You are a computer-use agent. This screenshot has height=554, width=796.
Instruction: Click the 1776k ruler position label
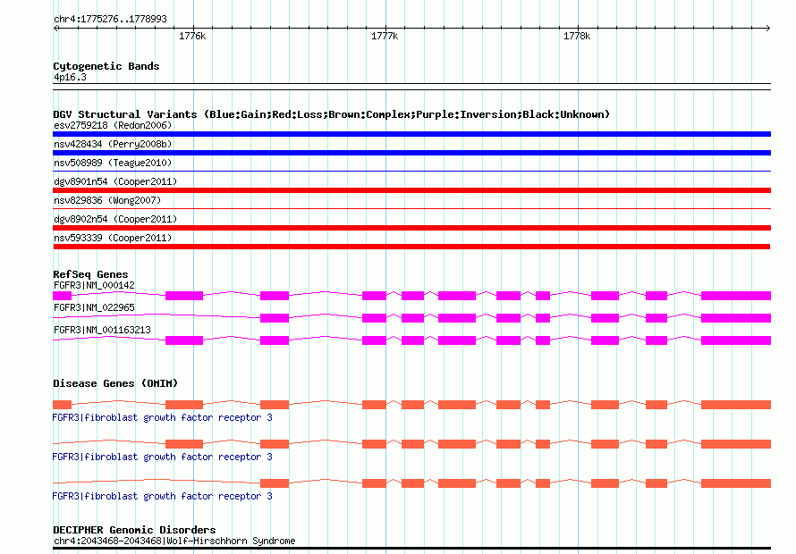coord(192,36)
